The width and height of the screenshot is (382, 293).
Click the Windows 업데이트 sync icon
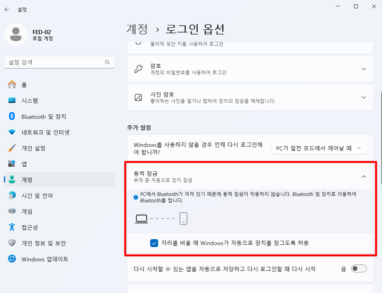click(12, 259)
